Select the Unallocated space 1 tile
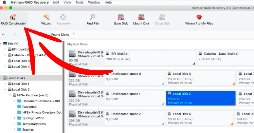Image resolution: width=254 pixels, height=133 pixels. coord(135,98)
